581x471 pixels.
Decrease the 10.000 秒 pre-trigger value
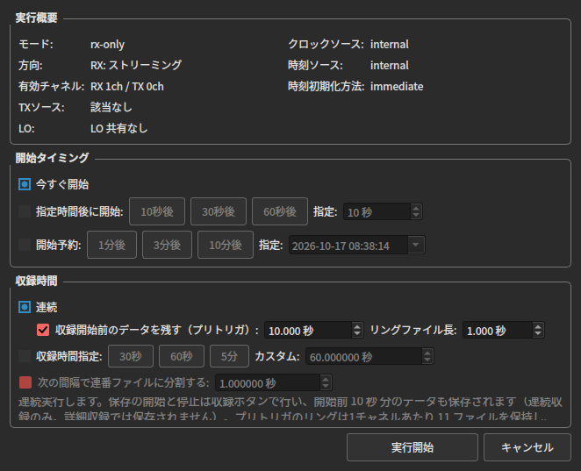tap(357, 333)
